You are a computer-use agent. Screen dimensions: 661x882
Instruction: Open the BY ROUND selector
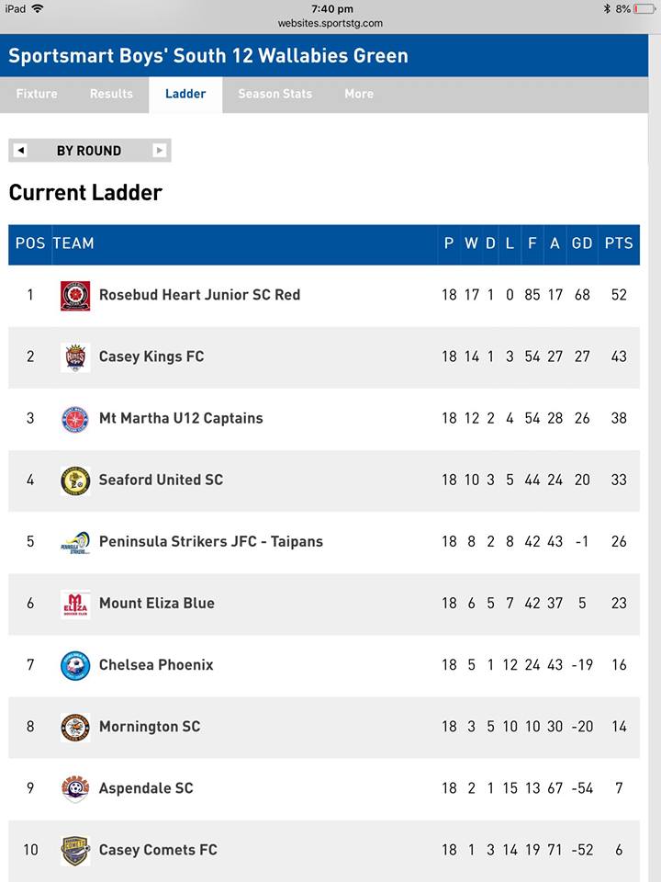89,151
